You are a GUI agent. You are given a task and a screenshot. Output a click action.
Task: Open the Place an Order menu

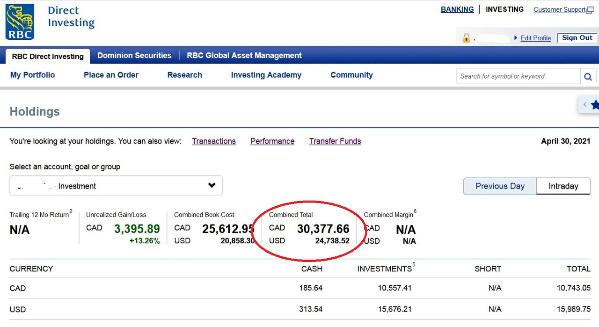[111, 75]
